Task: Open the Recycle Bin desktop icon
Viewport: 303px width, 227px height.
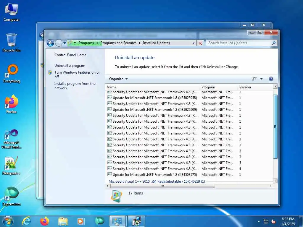Action: tap(12, 43)
